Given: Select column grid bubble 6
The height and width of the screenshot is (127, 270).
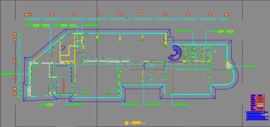Looking at the screenshot, I should pos(143,15).
